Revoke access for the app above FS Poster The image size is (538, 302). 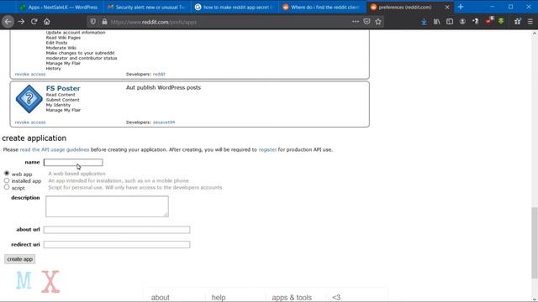(30, 75)
